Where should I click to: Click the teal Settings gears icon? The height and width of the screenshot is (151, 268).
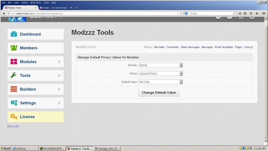[14, 103]
